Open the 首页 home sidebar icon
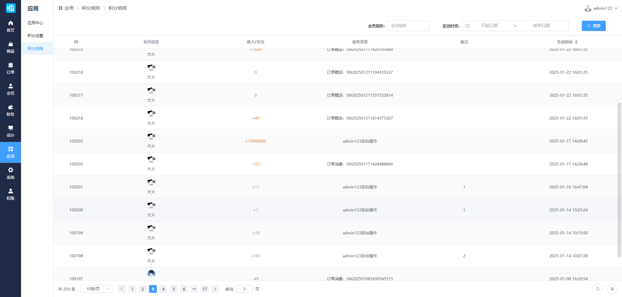This screenshot has height=297, width=622. [x=10, y=26]
